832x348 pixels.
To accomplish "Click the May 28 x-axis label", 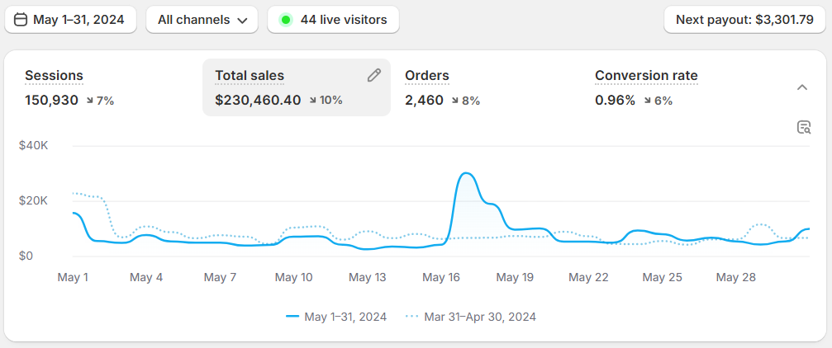I will 735,278.
